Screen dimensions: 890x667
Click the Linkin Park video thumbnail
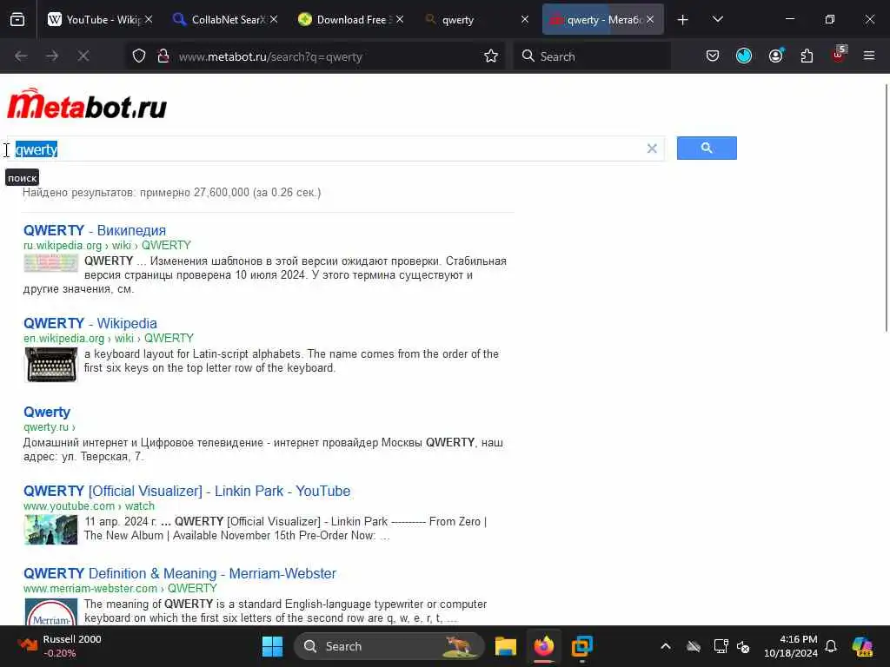click(x=51, y=530)
